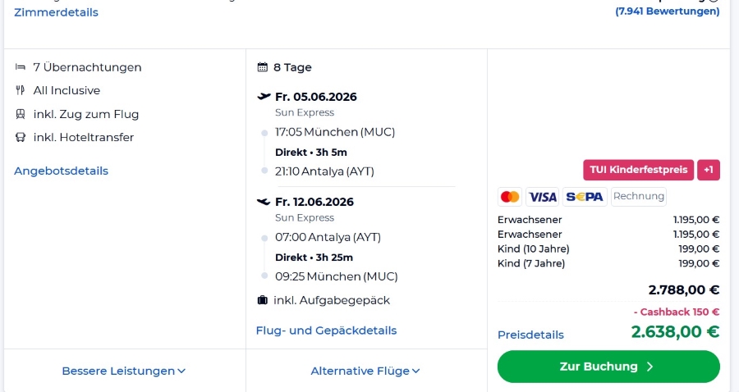Click the bus icon beside Hoteltransfer
The height and width of the screenshot is (392, 739).
point(21,137)
